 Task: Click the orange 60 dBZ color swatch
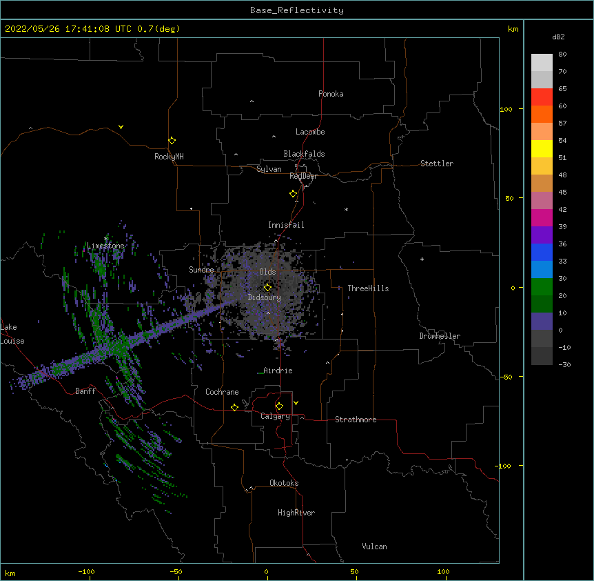[x=542, y=114]
